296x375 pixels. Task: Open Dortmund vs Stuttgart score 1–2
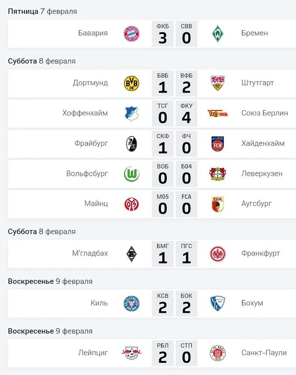[x=174, y=83]
